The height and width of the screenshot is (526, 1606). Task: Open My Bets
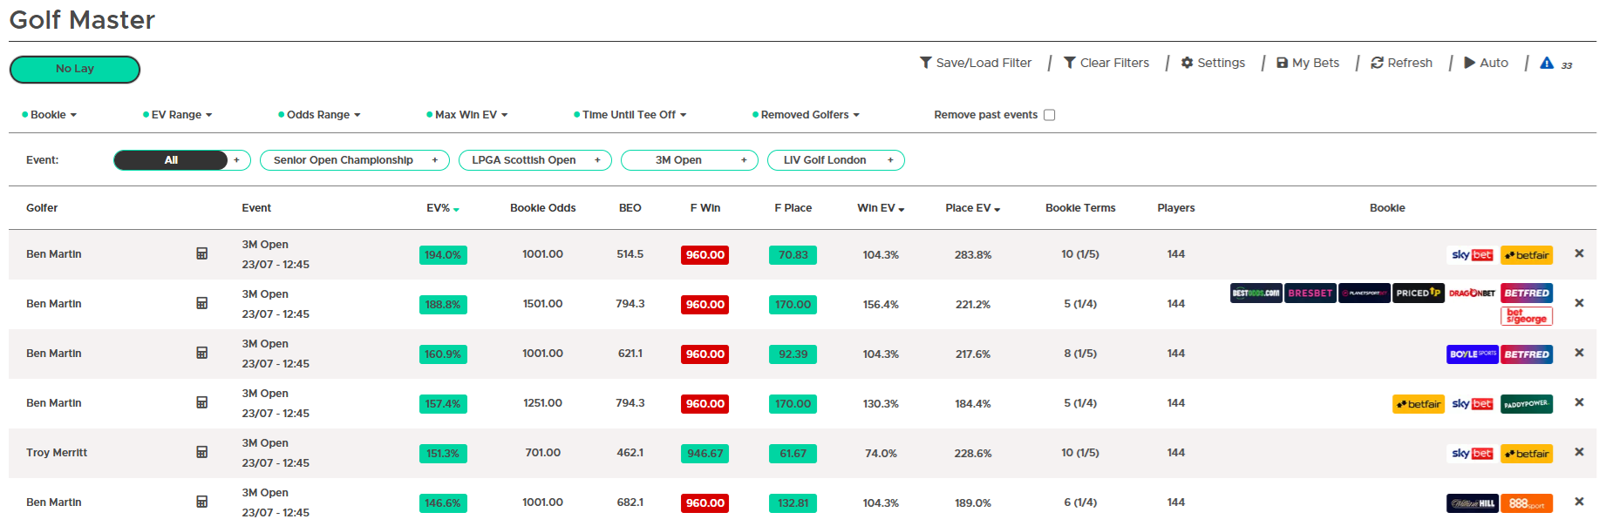pyautogui.click(x=1308, y=63)
